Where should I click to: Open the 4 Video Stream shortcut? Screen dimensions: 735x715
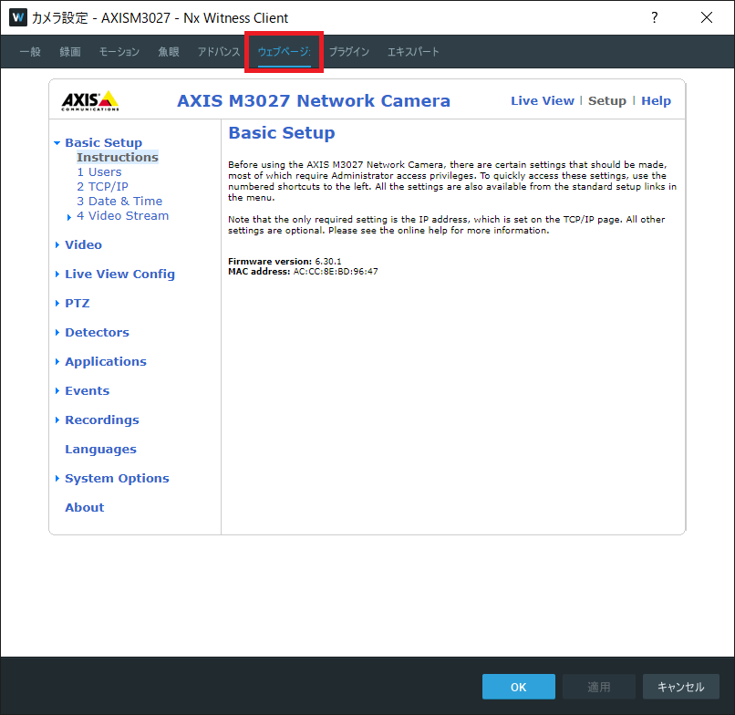123,215
